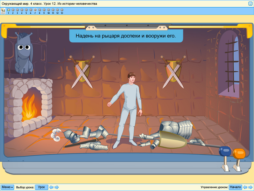Step back using arrow after Начало

245,187
